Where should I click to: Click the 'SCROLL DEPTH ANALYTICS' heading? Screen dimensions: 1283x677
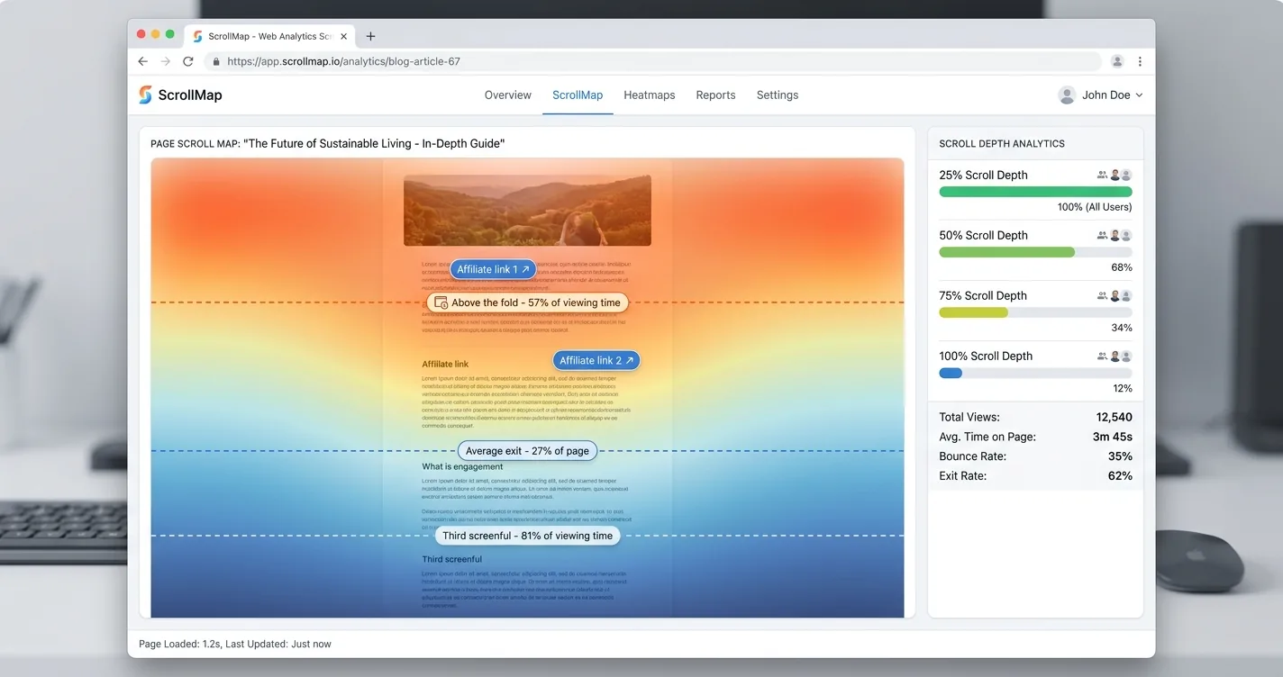coord(1002,143)
